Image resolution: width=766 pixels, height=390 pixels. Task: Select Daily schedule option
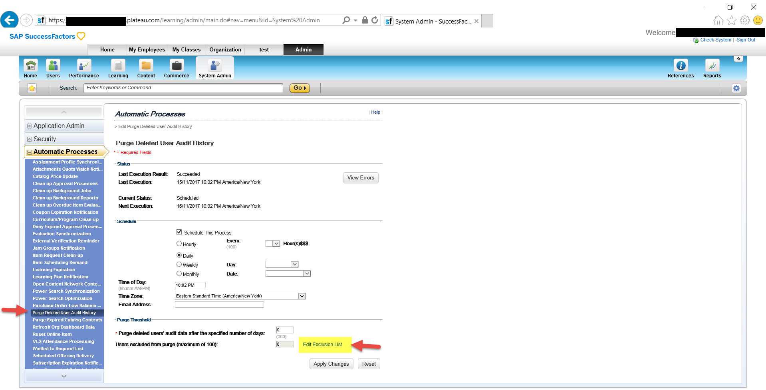coord(179,255)
